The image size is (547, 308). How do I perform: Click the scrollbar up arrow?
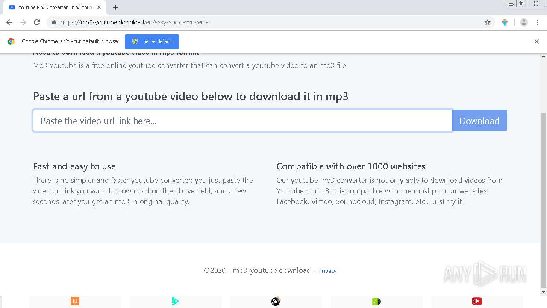point(544,56)
